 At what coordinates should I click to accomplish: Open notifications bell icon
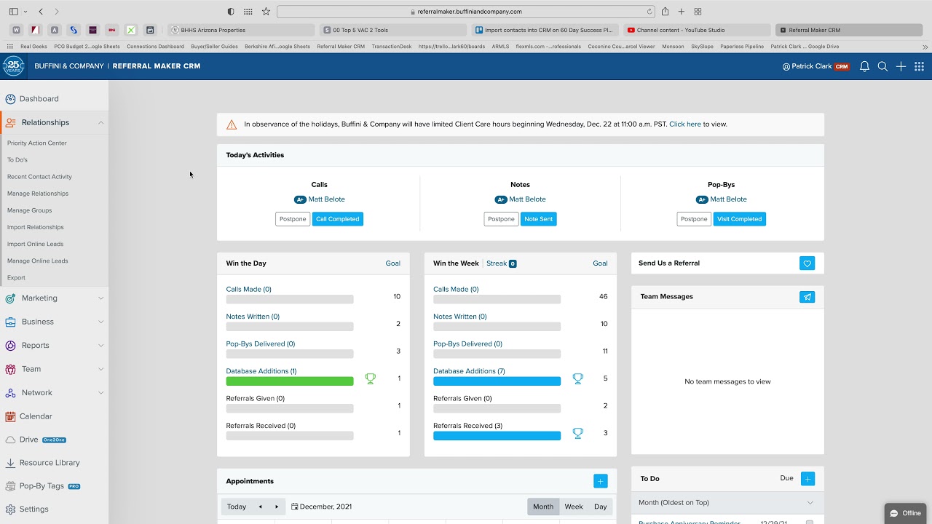(864, 66)
